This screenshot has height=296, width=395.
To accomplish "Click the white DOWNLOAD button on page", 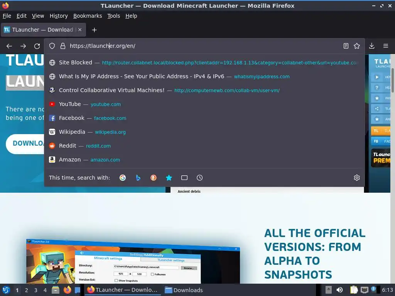I will 25,144.
